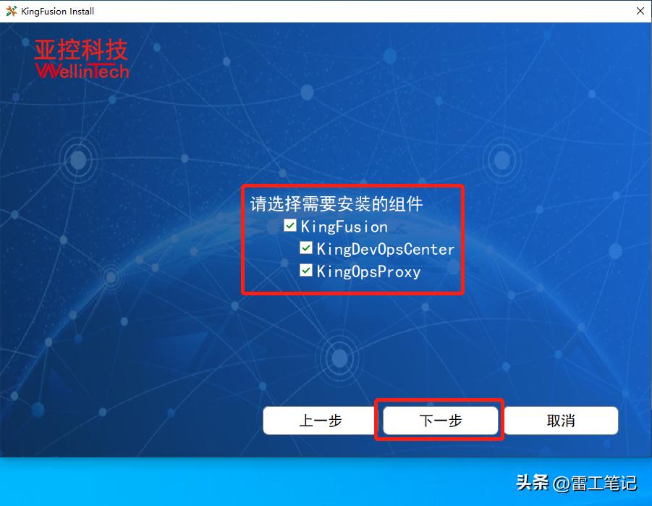Screen dimensions: 652x506
Task: Click 上一步 to return to previous step
Action: [x=319, y=421]
